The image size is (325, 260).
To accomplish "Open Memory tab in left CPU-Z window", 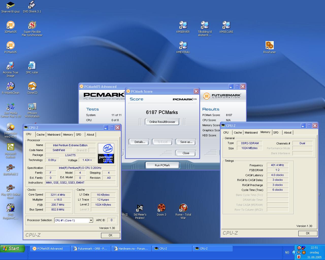I will [x=68, y=135].
